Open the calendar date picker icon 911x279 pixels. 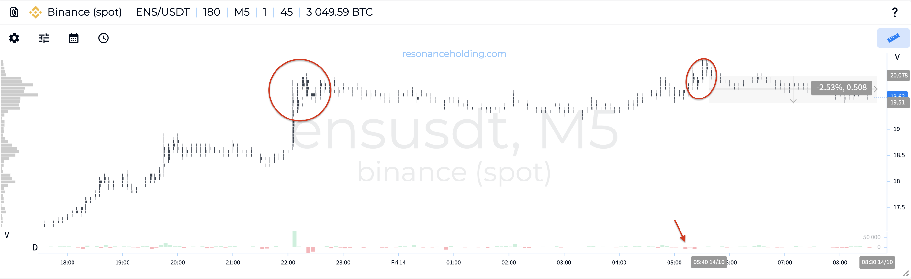point(73,38)
